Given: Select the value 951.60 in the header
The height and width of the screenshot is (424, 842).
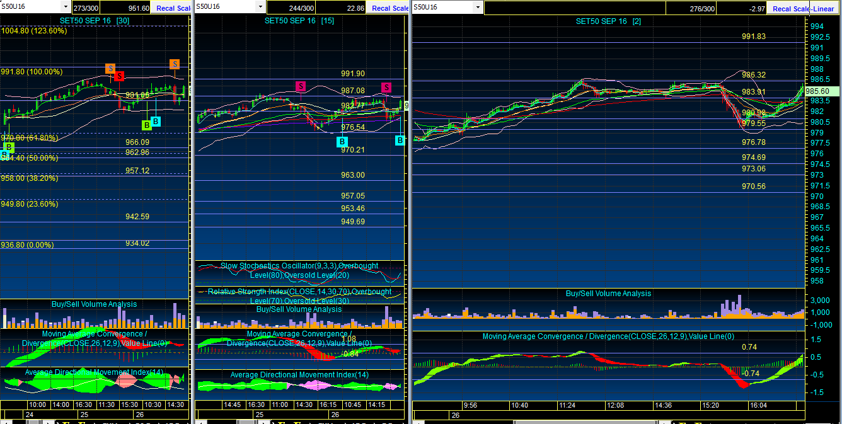Looking at the screenshot, I should tap(139, 8).
